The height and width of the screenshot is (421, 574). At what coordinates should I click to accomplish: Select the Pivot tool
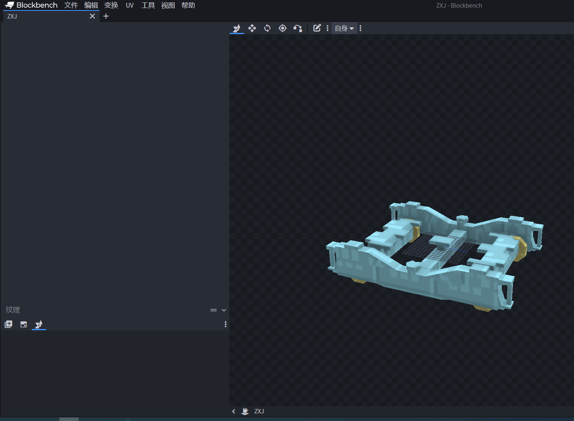click(283, 28)
